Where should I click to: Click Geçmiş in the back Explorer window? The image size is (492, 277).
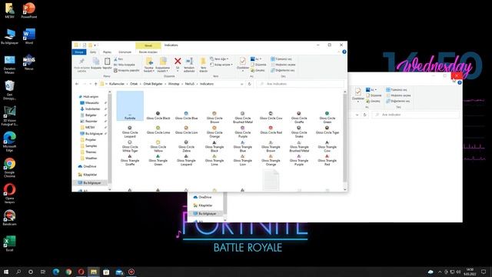(373, 101)
